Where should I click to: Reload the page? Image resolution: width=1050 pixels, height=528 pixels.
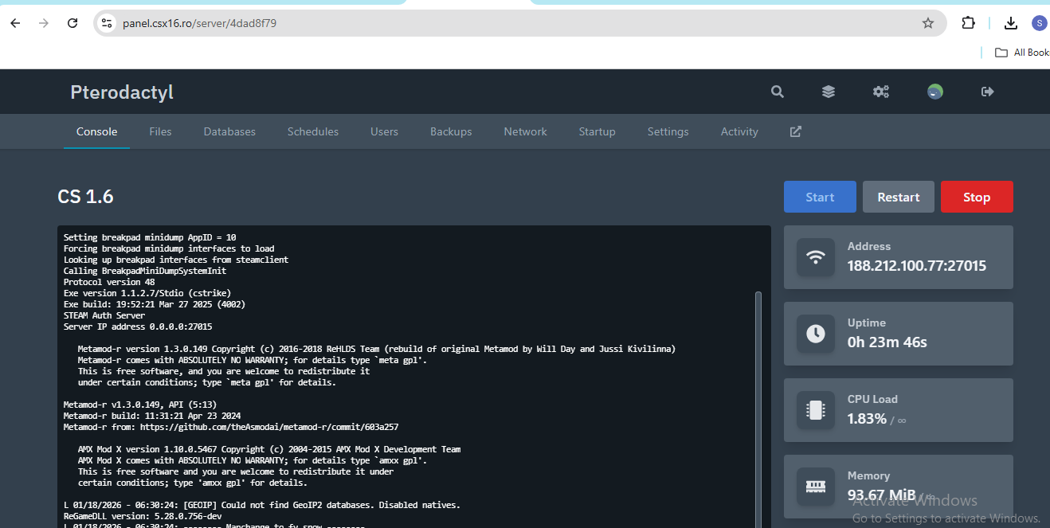click(x=72, y=23)
